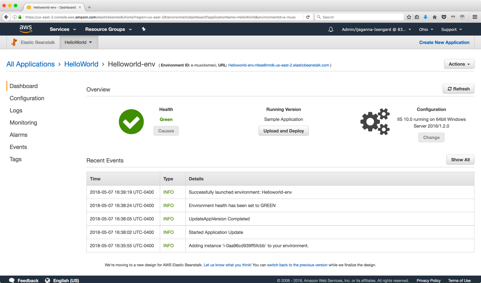Open the HelloWorld application dropdown

click(x=79, y=42)
